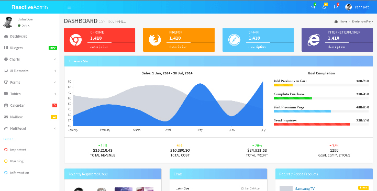Open the Widgets menu item
The width and height of the screenshot is (377, 191).
(30, 48)
